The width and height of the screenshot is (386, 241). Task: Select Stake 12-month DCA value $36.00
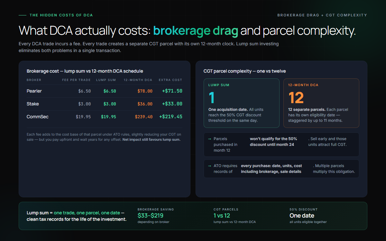[145, 104]
